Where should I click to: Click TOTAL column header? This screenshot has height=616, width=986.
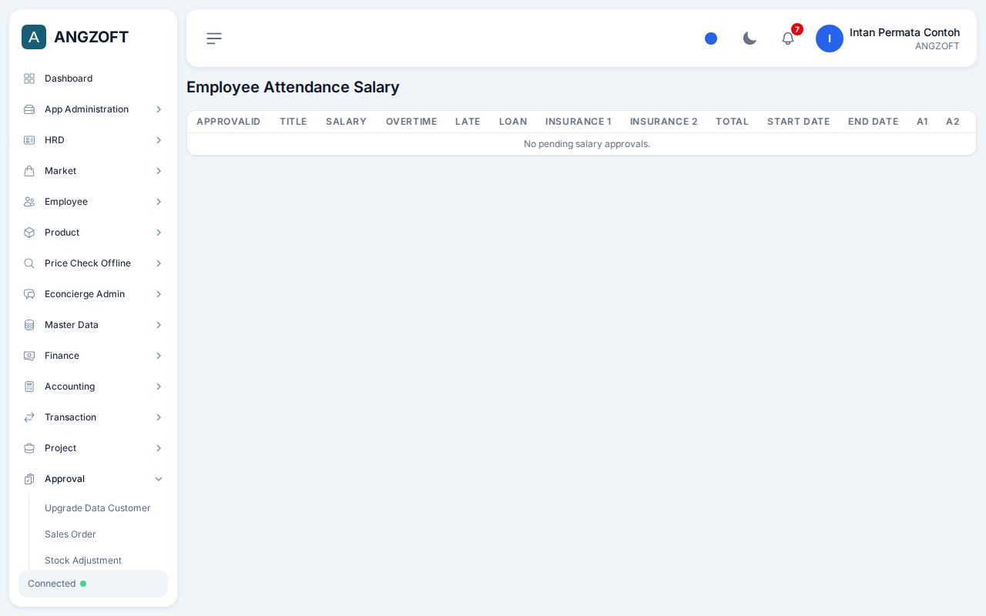point(732,122)
